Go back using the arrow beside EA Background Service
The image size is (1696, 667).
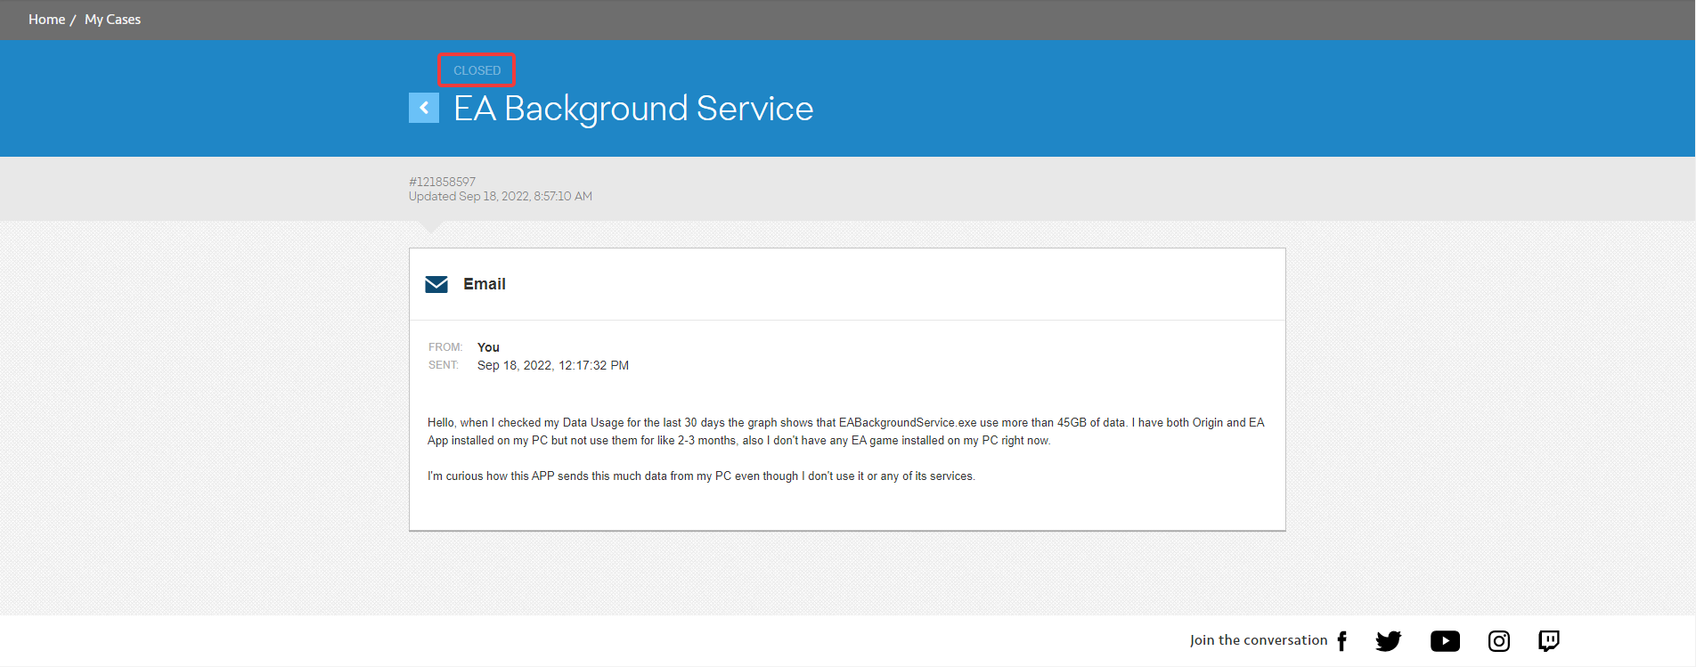424,108
